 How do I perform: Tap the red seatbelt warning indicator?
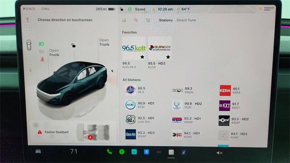click(x=42, y=59)
